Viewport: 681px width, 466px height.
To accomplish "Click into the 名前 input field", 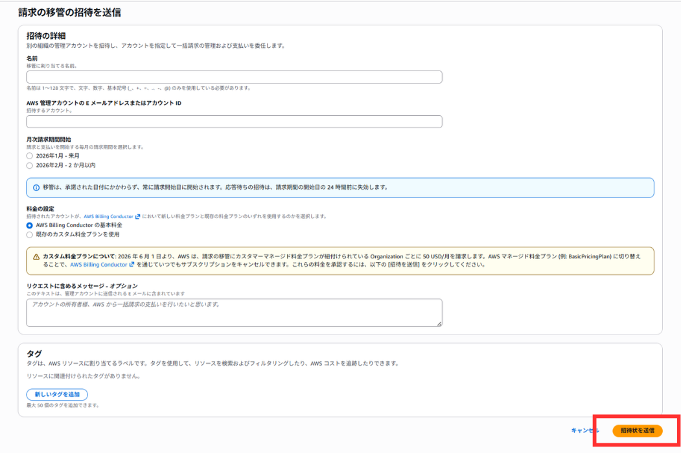I will tap(234, 77).
